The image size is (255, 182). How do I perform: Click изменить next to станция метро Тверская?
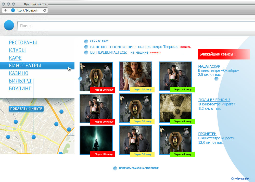click(x=185, y=47)
